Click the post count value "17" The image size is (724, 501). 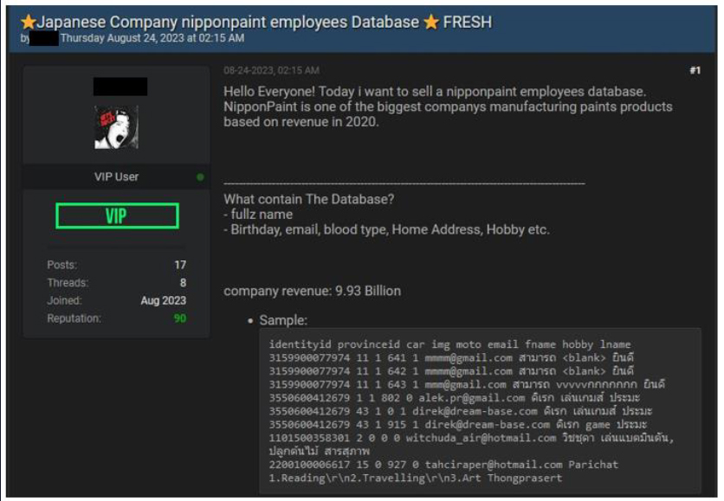click(x=180, y=265)
